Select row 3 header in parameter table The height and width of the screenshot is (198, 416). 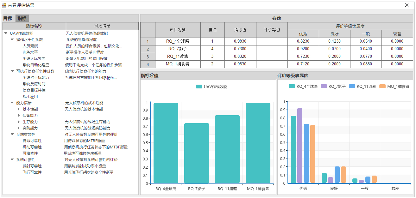point(148,57)
